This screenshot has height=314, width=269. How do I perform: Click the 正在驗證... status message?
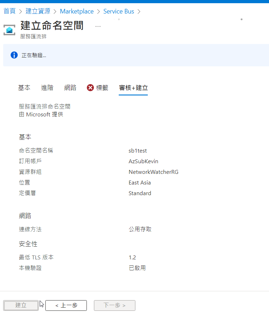click(x=34, y=55)
